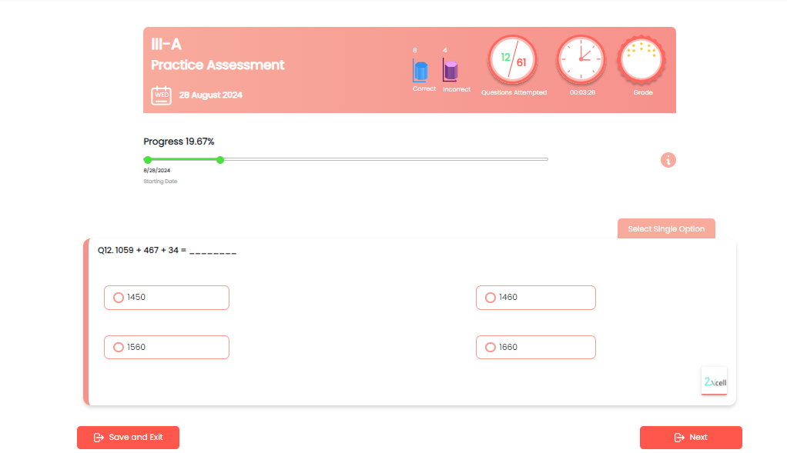This screenshot has height=453, width=787.
Task: Click the purple Incorrect answers cylinder icon
Action: point(451,72)
